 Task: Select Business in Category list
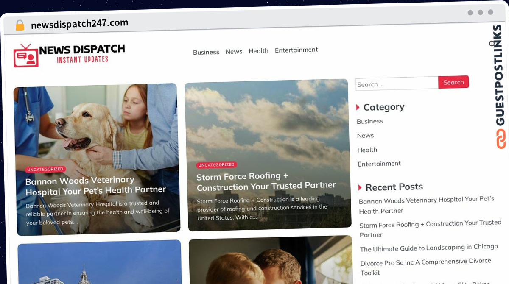click(x=370, y=121)
